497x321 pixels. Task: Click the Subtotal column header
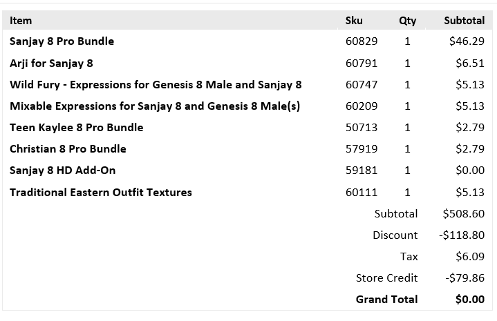(464, 21)
